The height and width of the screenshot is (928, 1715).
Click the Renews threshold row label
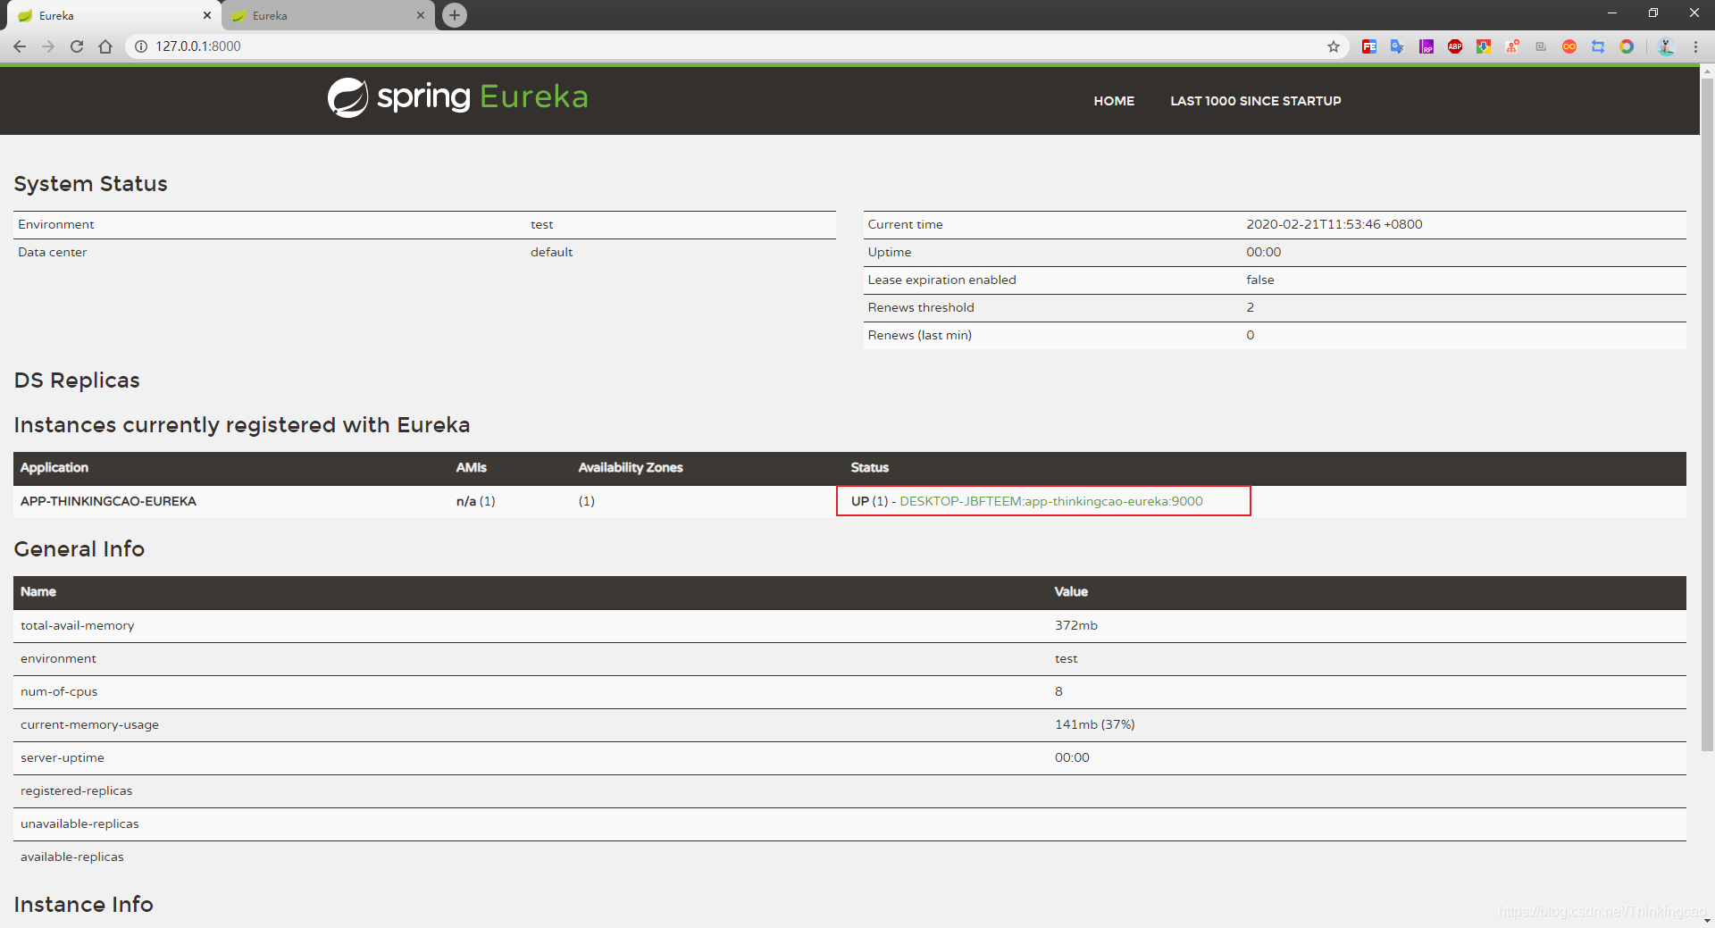tap(921, 307)
